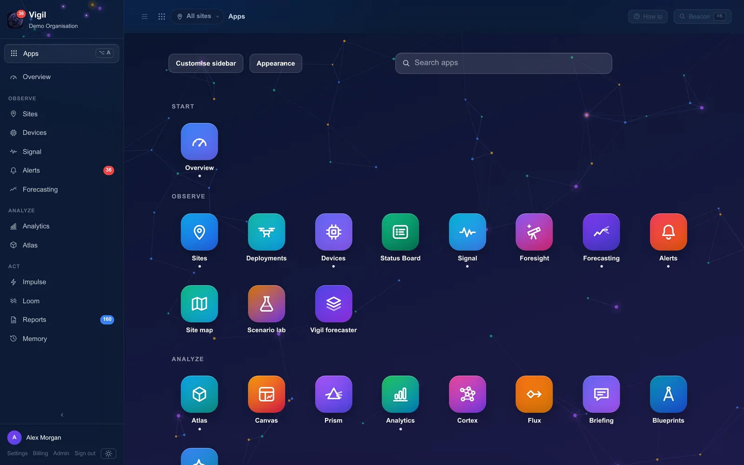Viewport: 744px width, 465px height.
Task: Open Alerts in the sidebar
Action: click(62, 170)
